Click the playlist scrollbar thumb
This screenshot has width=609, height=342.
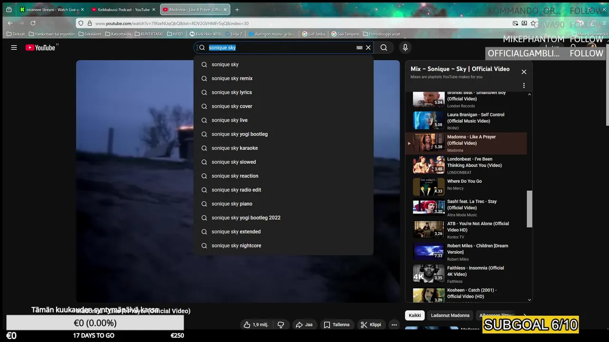click(x=530, y=209)
